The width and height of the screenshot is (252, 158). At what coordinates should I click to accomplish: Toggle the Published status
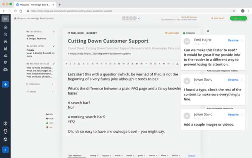click(76, 33)
